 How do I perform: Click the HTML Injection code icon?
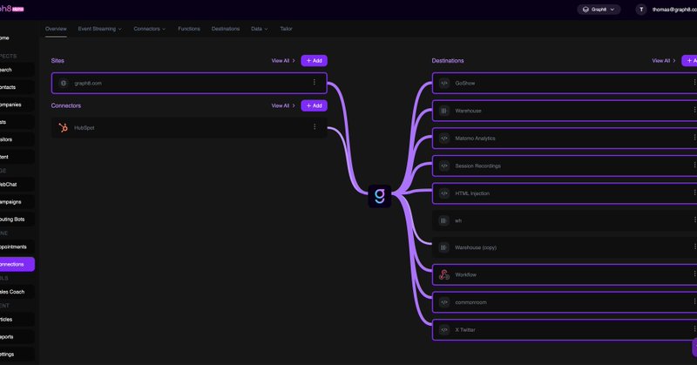click(443, 193)
